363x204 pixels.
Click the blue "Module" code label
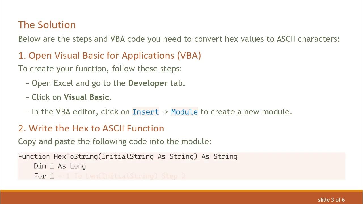pos(184,112)
